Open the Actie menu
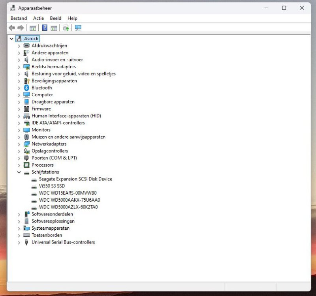This screenshot has height=296, width=316. 38,18
